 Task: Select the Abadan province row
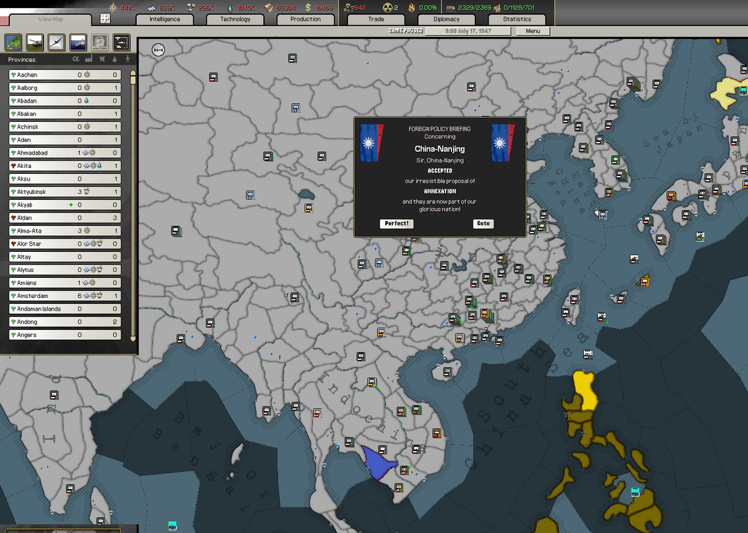[65, 101]
